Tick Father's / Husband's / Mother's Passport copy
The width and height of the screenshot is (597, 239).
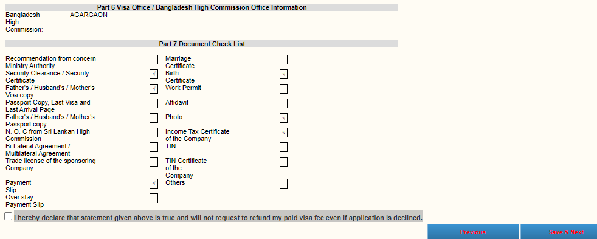point(154,118)
